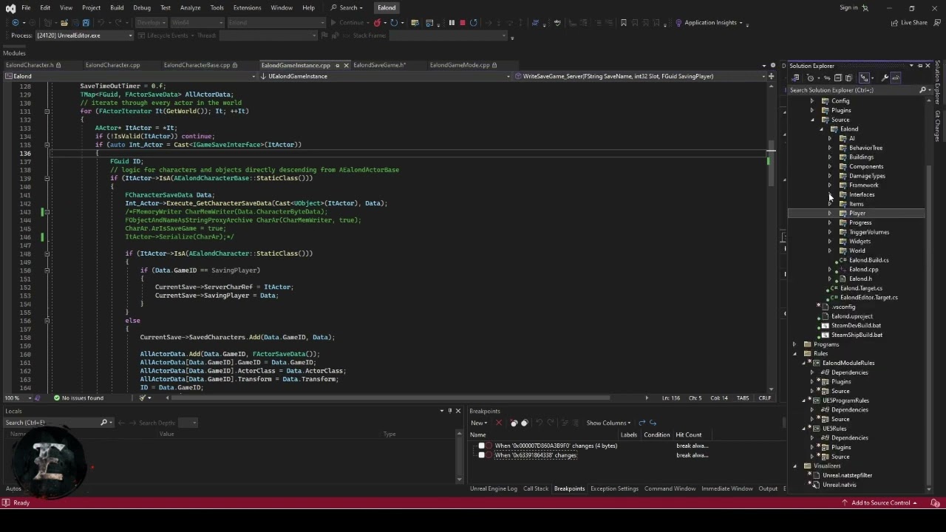Click No issues found status indicator

78,398
